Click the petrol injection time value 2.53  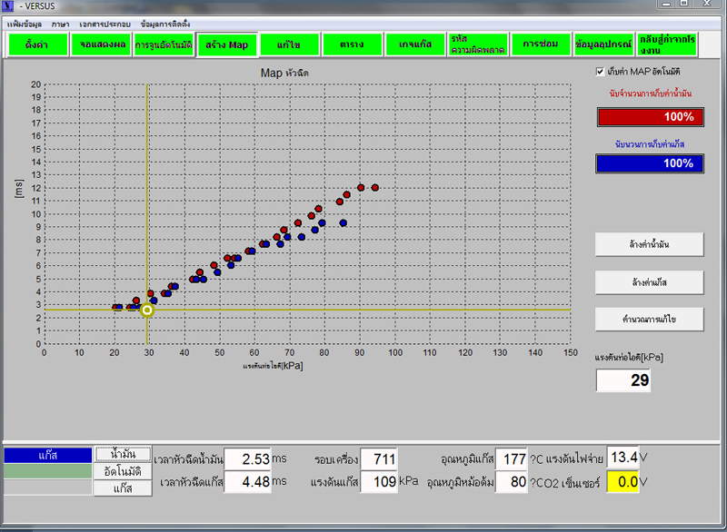(247, 458)
